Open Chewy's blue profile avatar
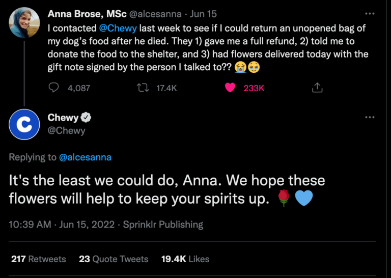Image resolution: width=391 pixels, height=278 pixels. point(24,124)
